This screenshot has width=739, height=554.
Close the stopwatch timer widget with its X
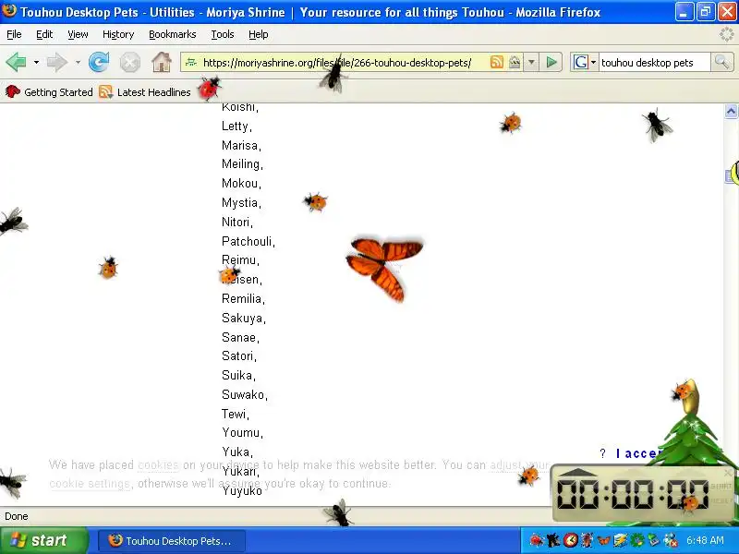728,472
